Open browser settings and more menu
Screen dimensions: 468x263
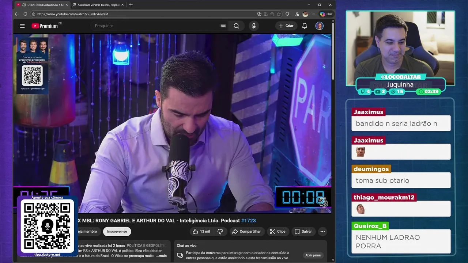point(313,14)
